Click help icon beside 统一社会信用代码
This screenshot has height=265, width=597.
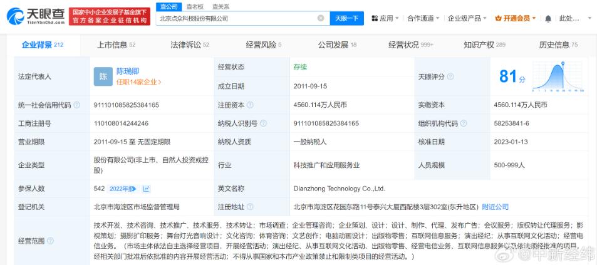[76, 105]
